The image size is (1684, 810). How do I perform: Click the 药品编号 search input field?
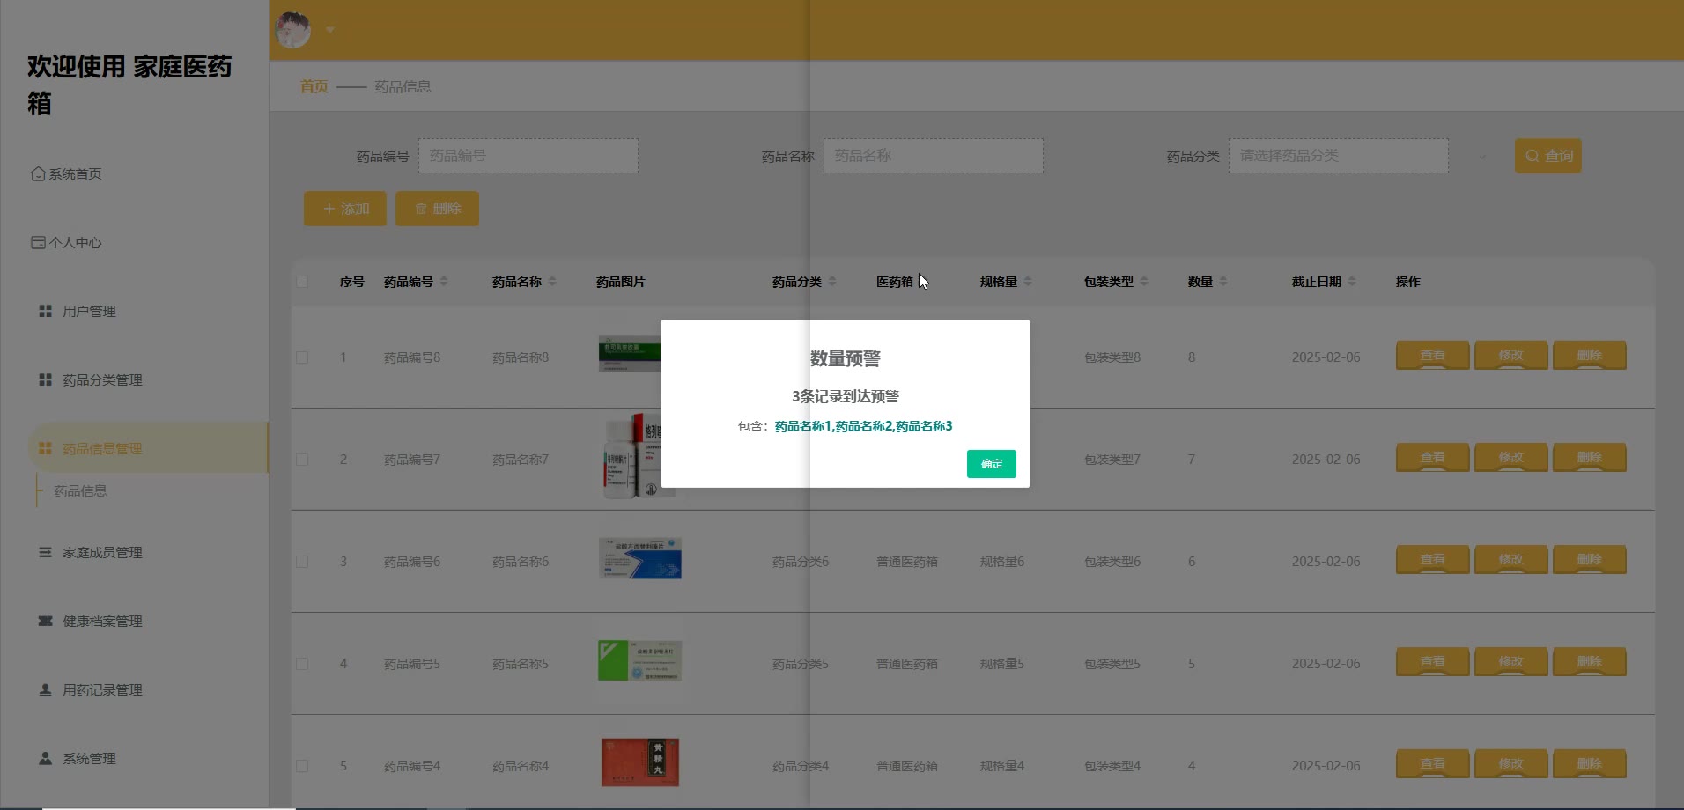tap(528, 156)
